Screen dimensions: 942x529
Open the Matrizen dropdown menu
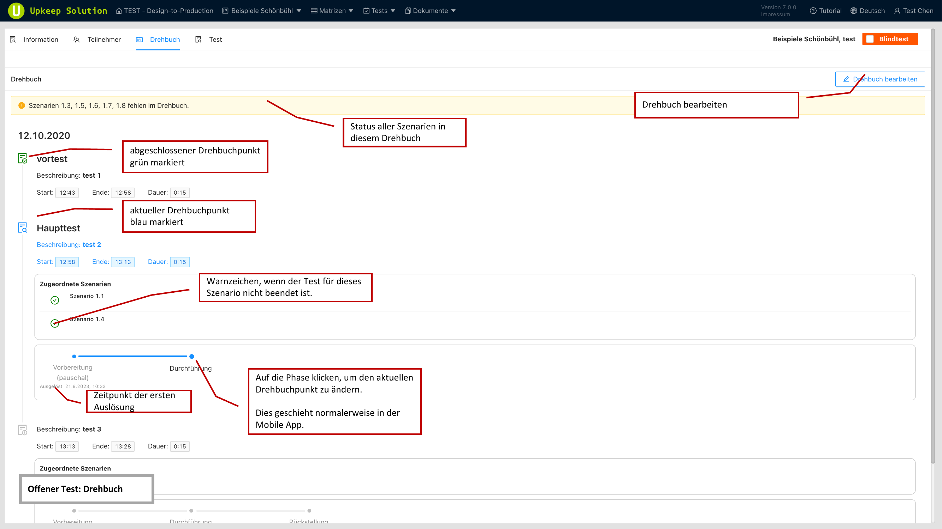click(x=332, y=11)
